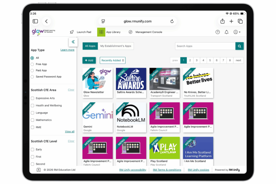Open the Launch Pad menu item

click(x=81, y=32)
